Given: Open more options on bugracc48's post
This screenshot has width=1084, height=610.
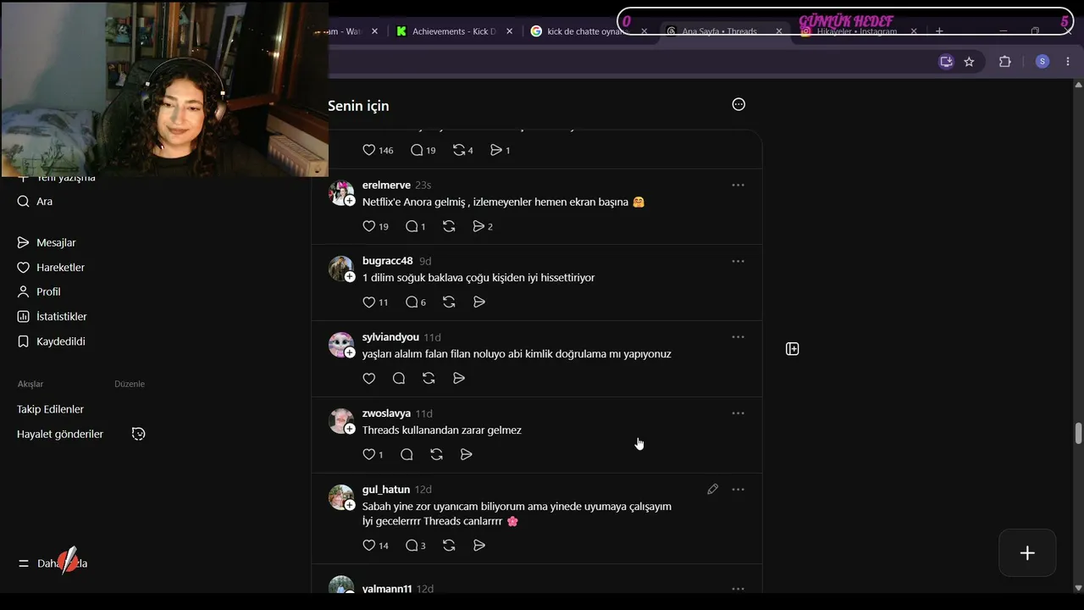Looking at the screenshot, I should pyautogui.click(x=738, y=261).
